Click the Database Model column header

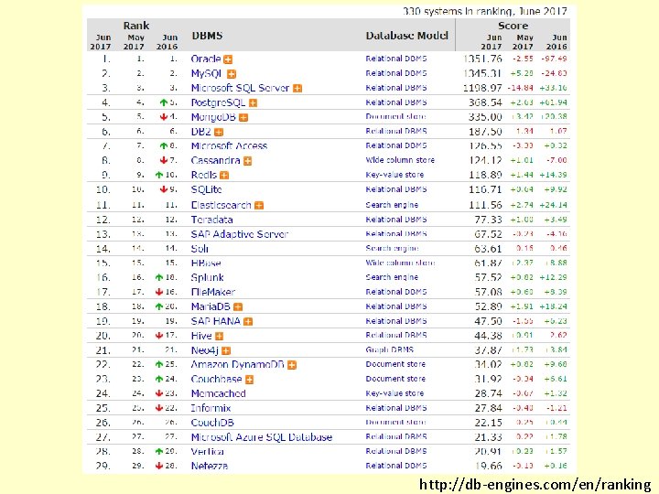click(x=406, y=36)
